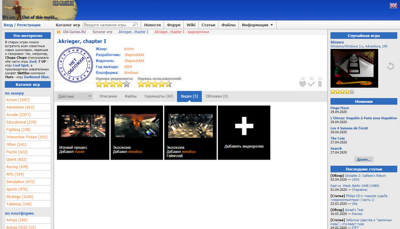Open The Coin game link
Image resolution: width=400 pixels, height=229 pixels.
337,138
